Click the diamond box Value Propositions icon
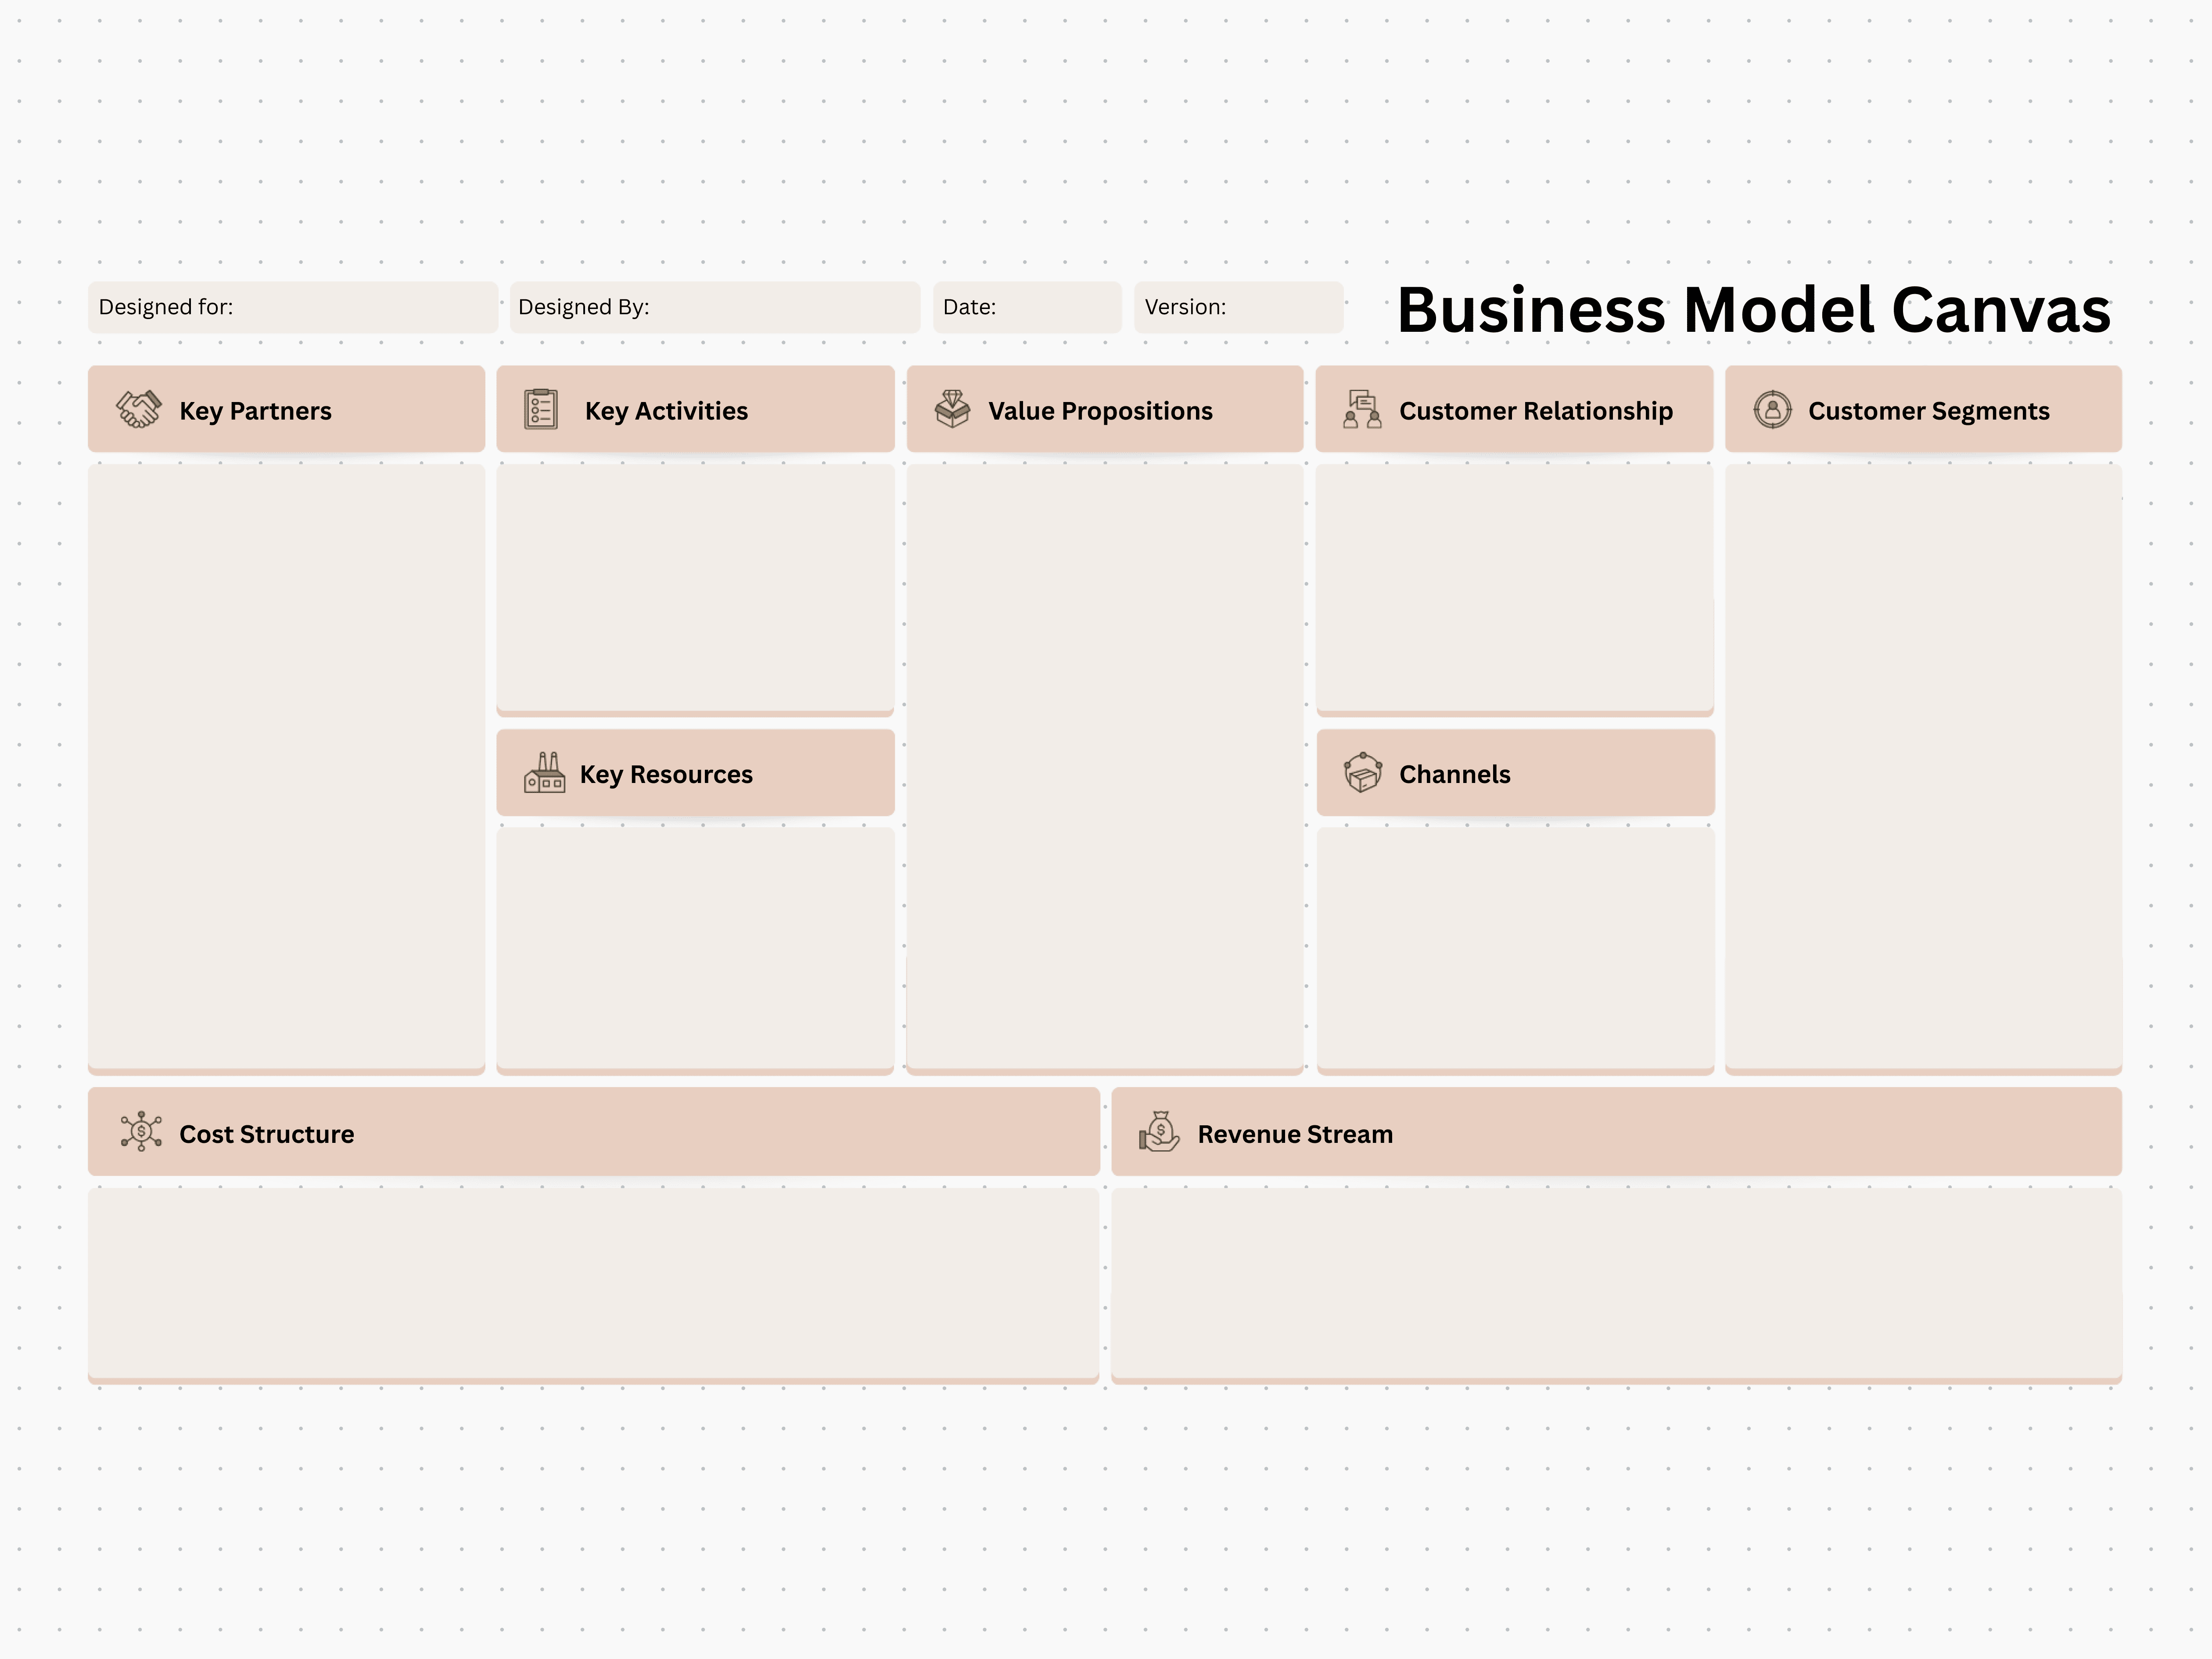 (952, 410)
